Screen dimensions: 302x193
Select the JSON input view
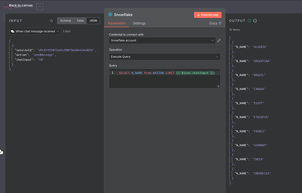pos(93,21)
